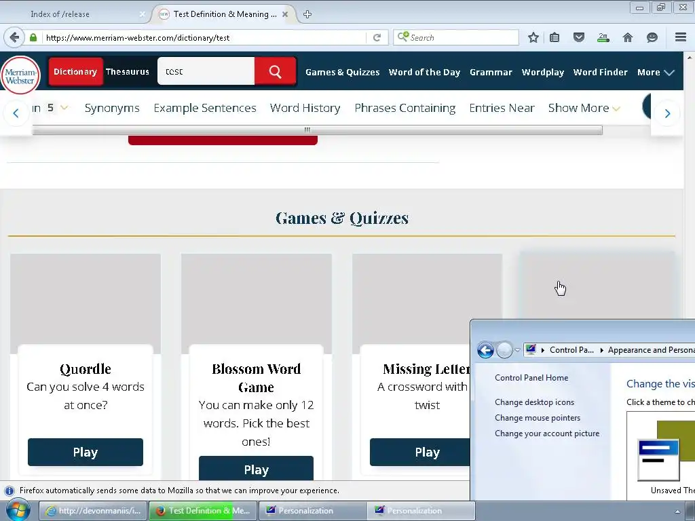Click the Hello chat smiley icon
The width and height of the screenshot is (695, 521).
(652, 38)
